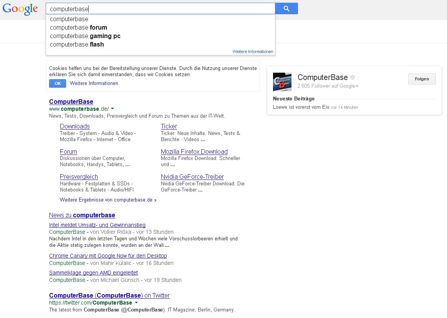
Task: Click into the search box containing computerbase
Action: pyautogui.click(x=161, y=8)
